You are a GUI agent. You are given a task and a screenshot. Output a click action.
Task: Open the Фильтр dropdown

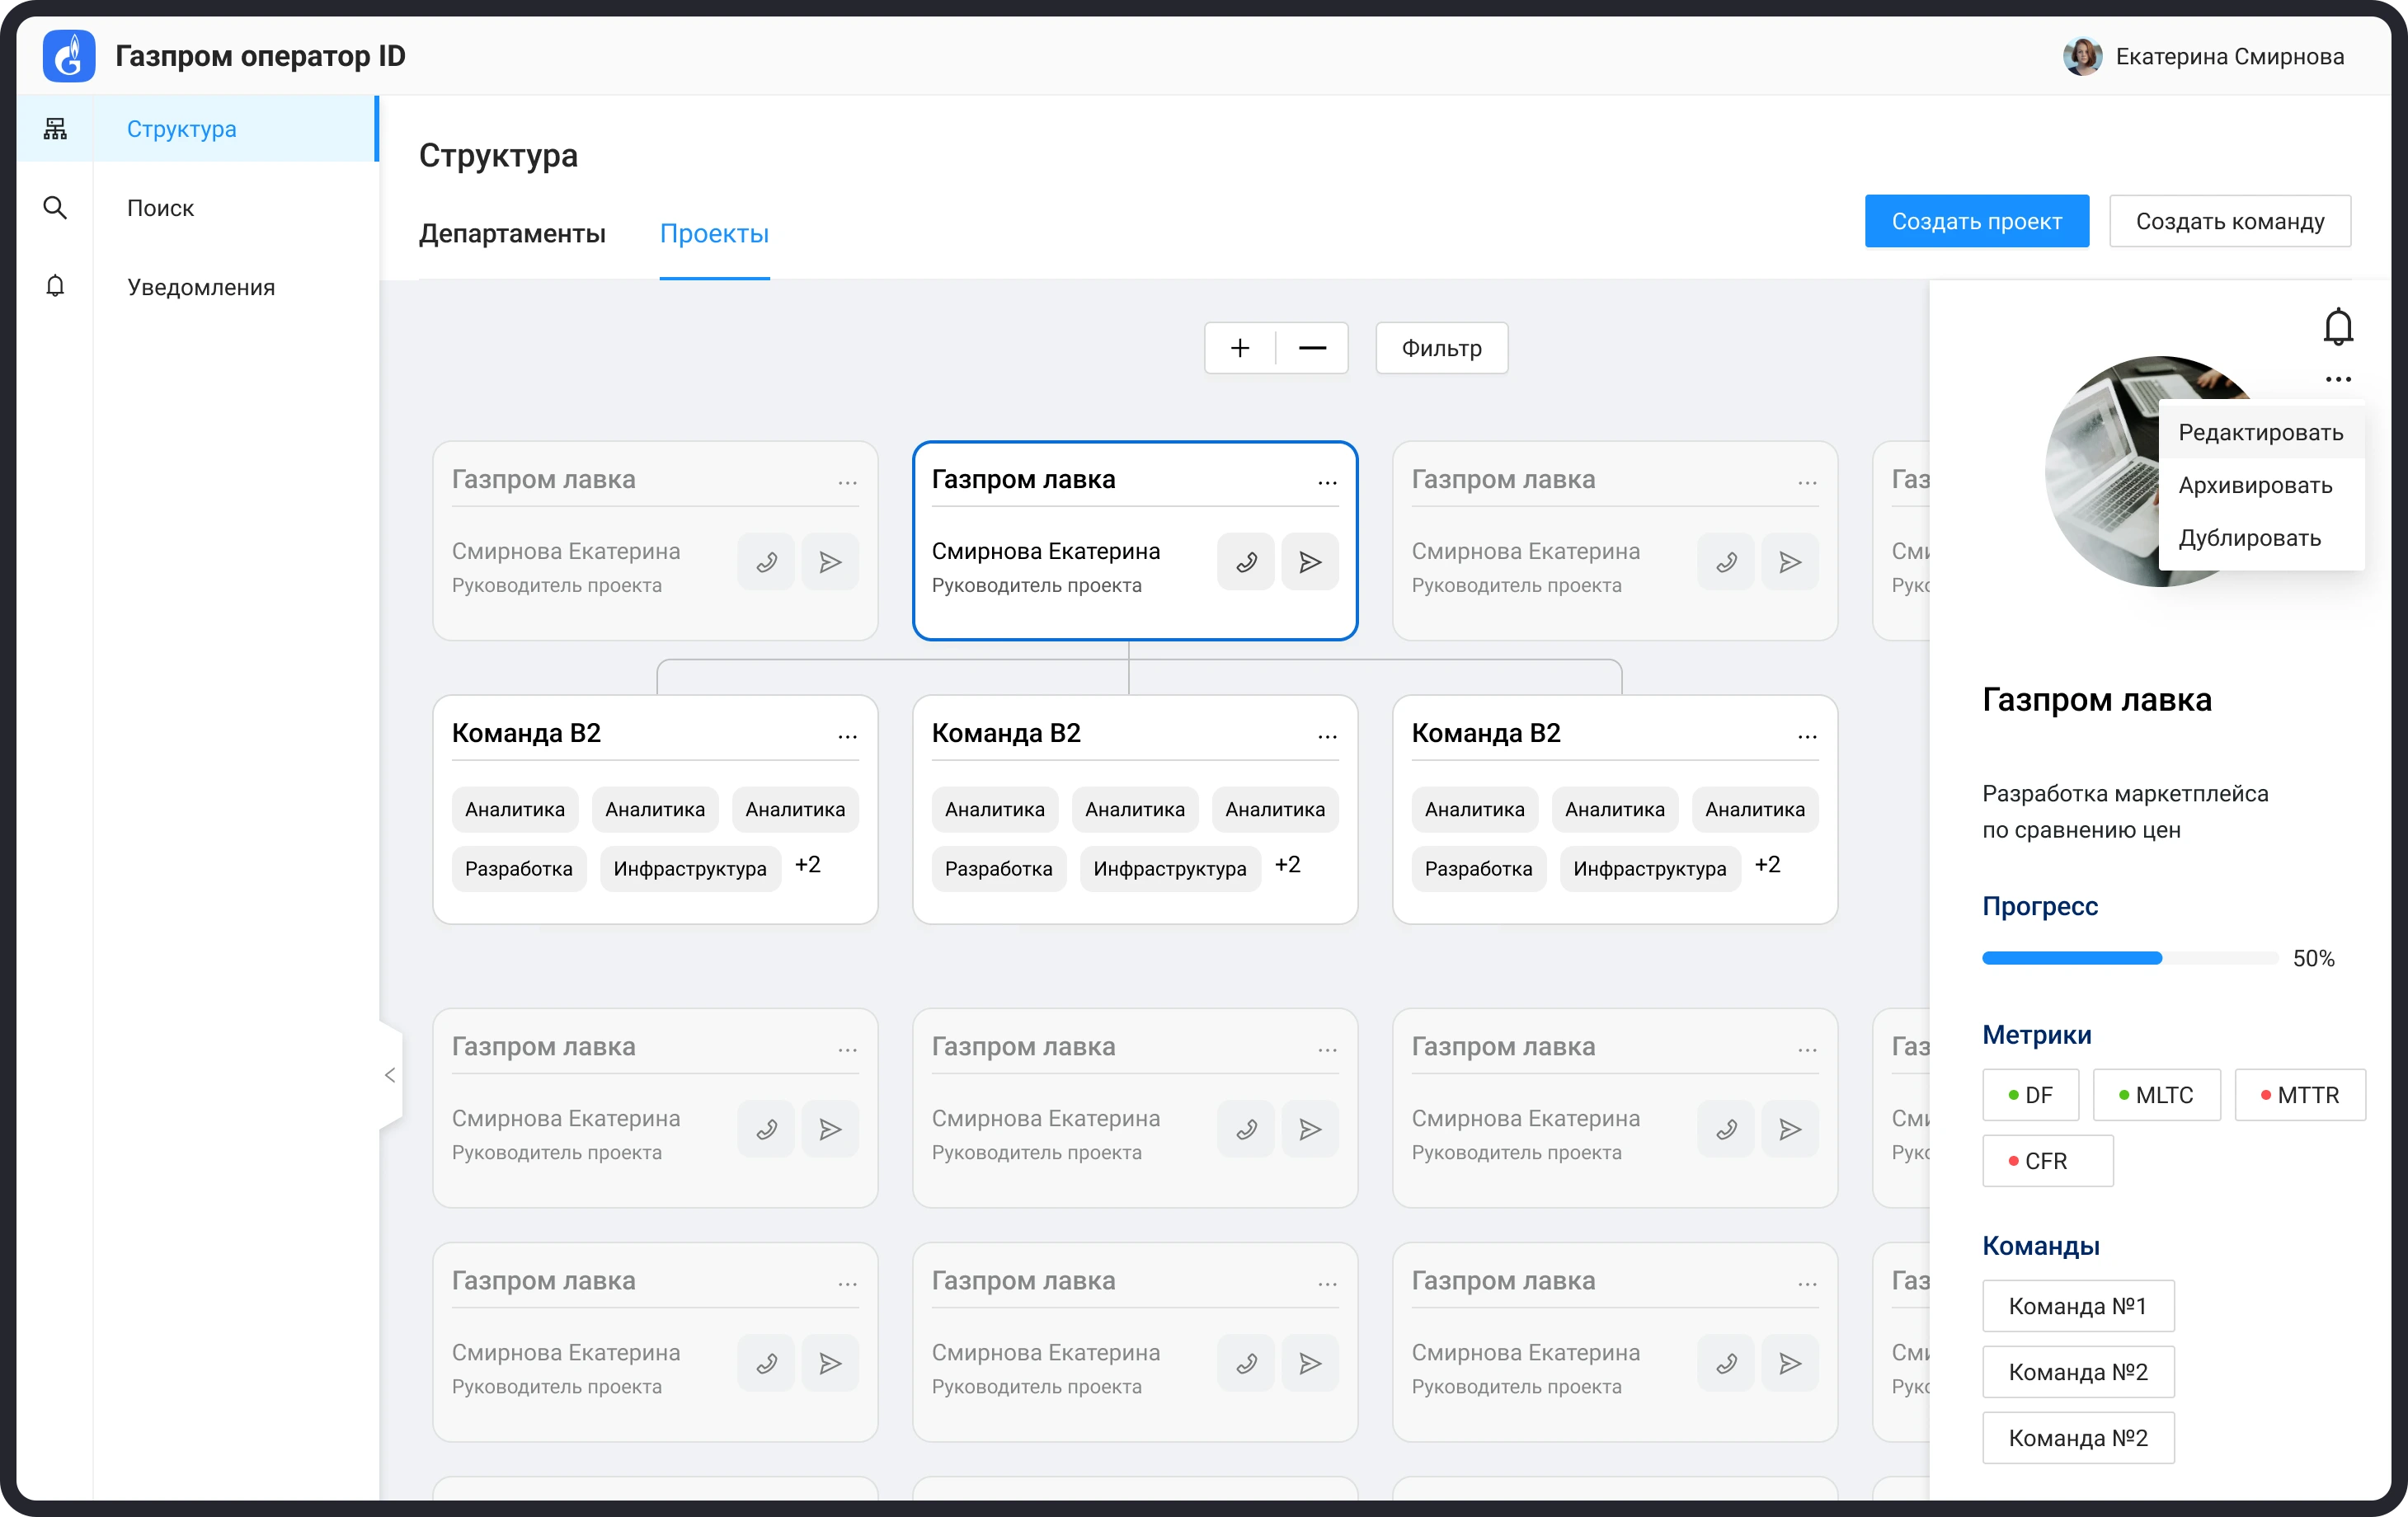click(1441, 348)
